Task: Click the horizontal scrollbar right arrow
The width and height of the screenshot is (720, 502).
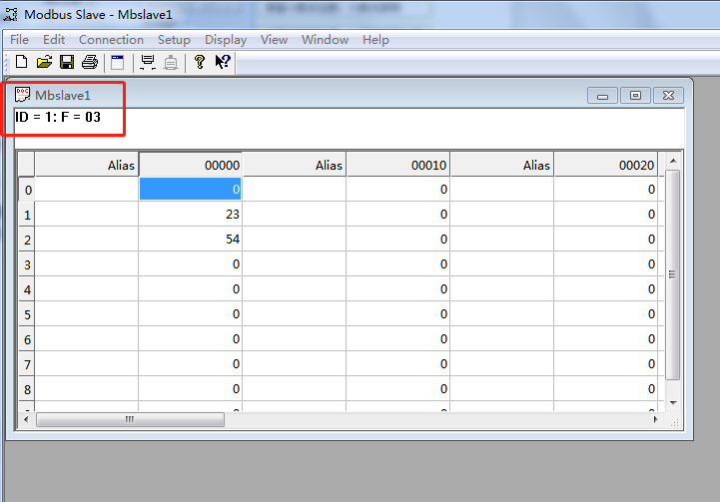Action: (x=655, y=420)
